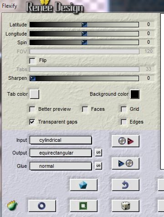Viewport: 164px width, 217px height.
Task: Click the green square frame button
Action: (83, 206)
